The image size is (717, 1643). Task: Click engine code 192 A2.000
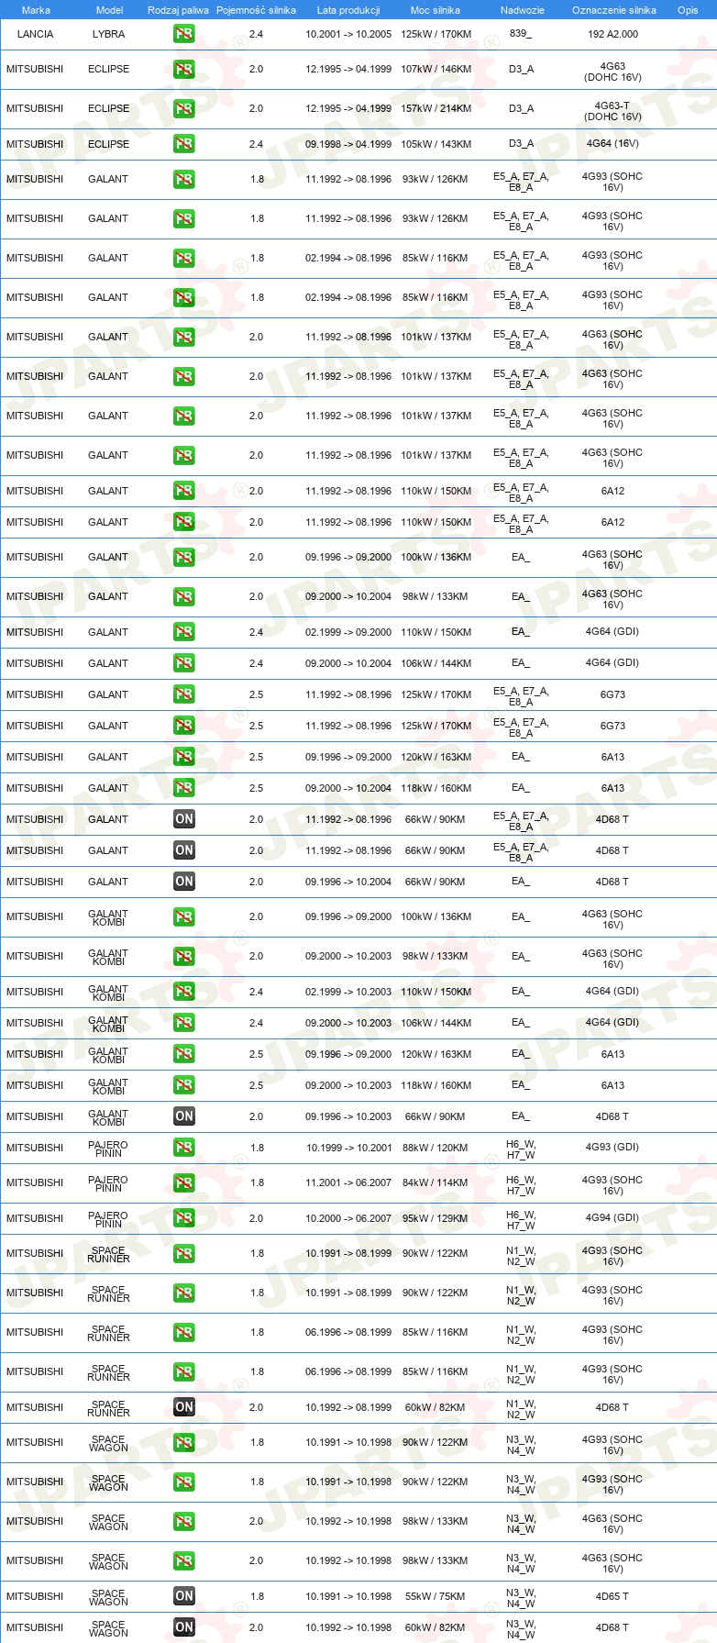click(613, 34)
